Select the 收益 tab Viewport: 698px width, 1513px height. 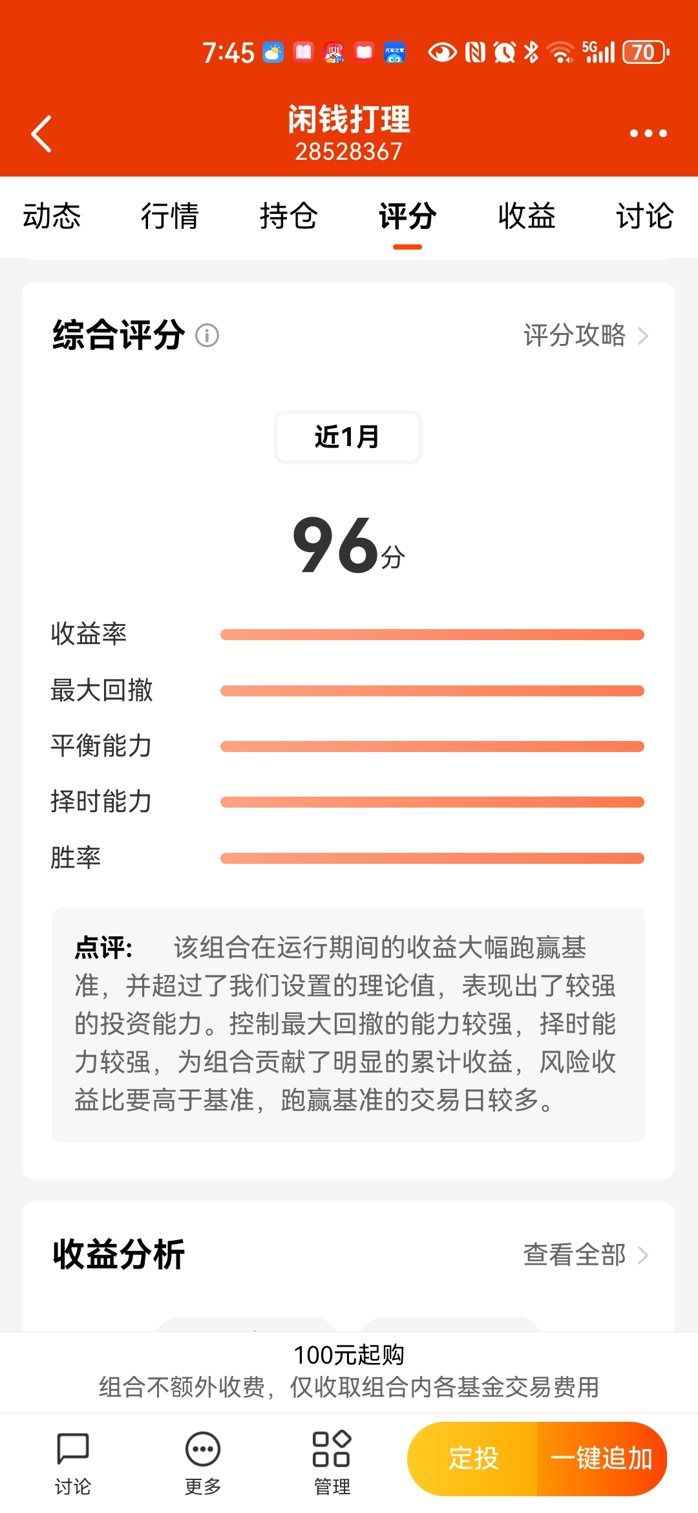(527, 216)
